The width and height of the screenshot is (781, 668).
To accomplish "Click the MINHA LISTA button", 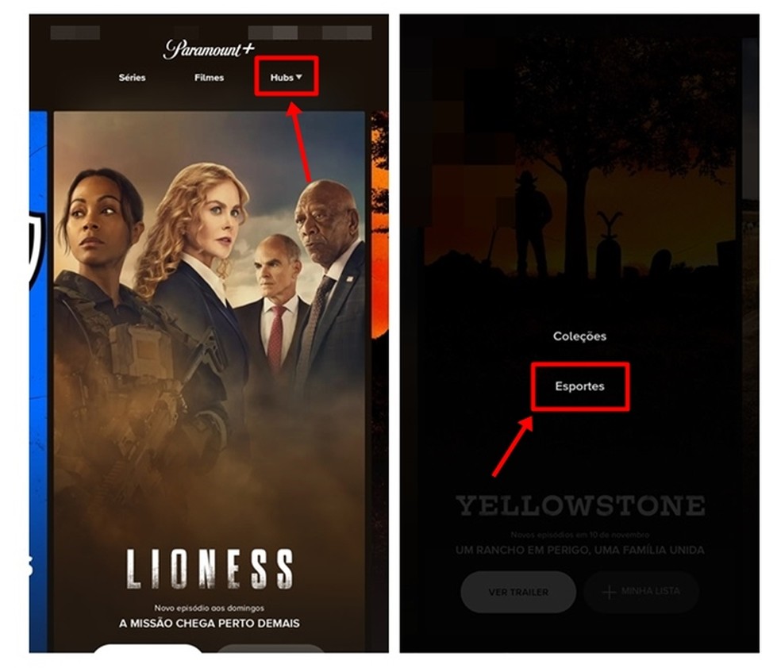I will (641, 592).
